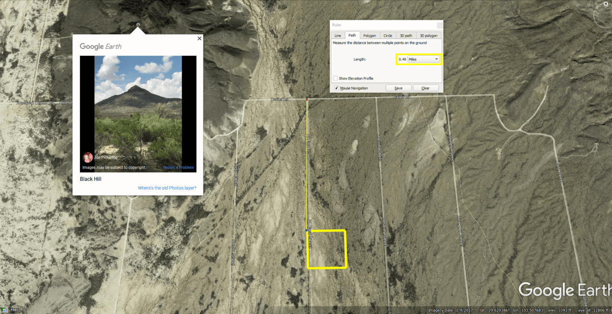Click the 0.49 length value

(x=402, y=59)
